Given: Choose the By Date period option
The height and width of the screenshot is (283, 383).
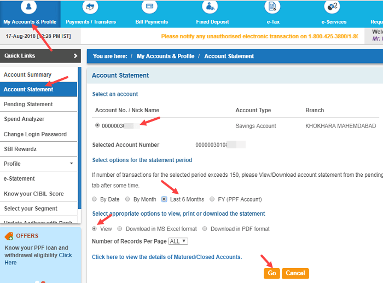Looking at the screenshot, I should pyautogui.click(x=94, y=199).
